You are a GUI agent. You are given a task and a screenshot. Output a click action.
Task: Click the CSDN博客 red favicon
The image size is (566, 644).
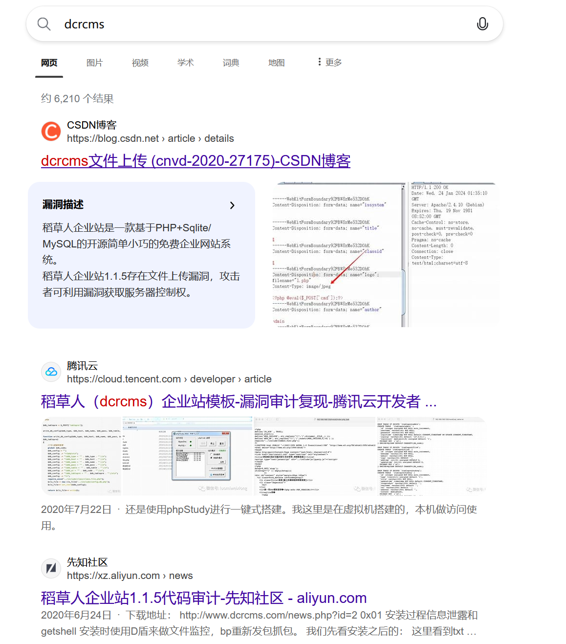[x=51, y=131]
